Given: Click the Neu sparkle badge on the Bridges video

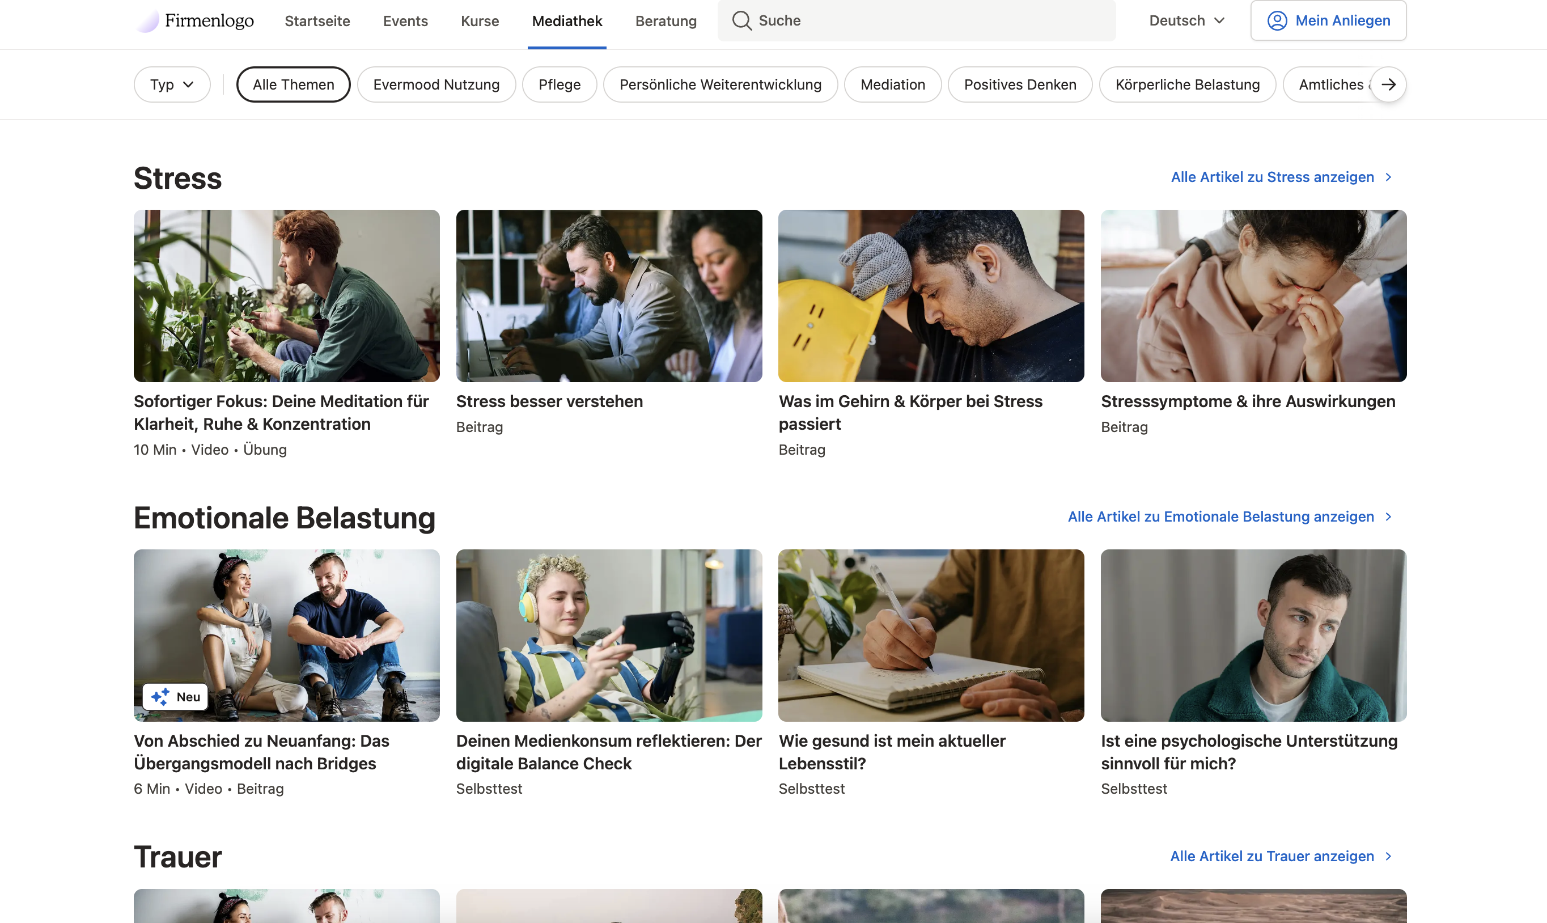Looking at the screenshot, I should coord(175,697).
